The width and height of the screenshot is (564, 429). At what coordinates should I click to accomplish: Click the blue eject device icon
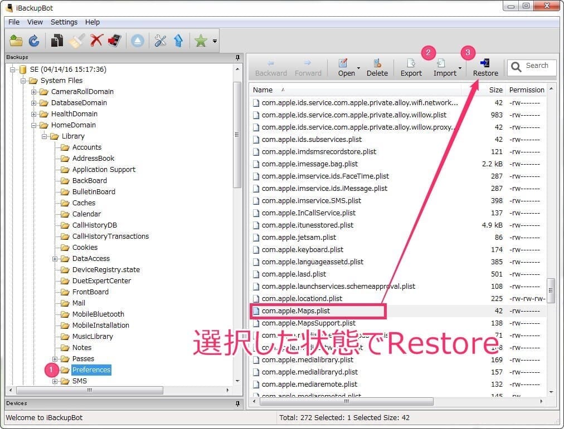pos(138,41)
